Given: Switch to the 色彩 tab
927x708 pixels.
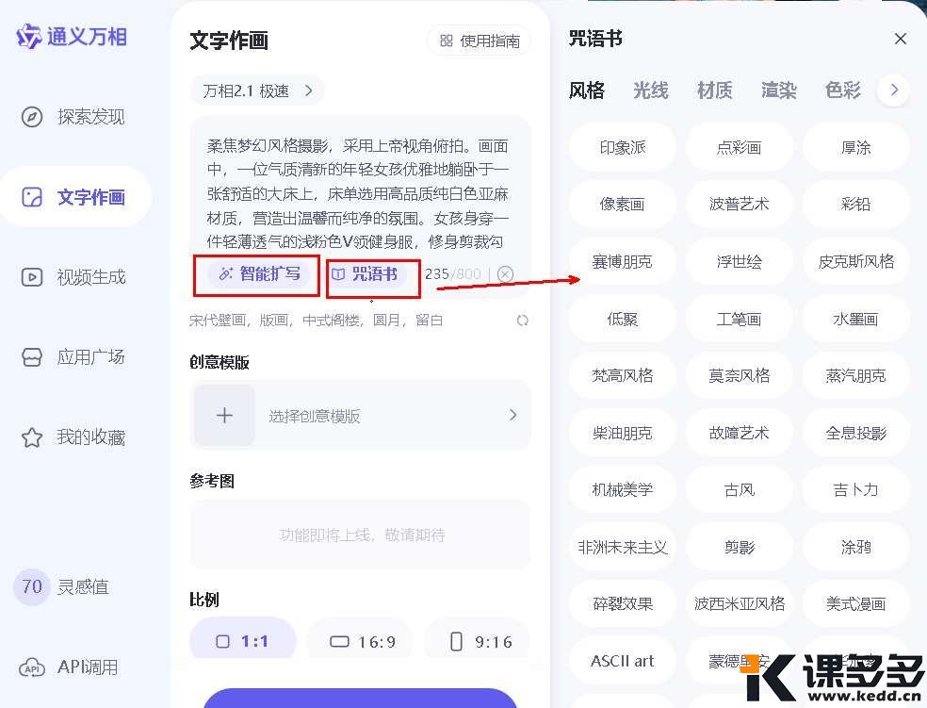Looking at the screenshot, I should point(841,91).
